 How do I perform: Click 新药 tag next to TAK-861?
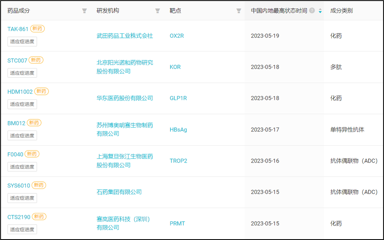[37, 29]
